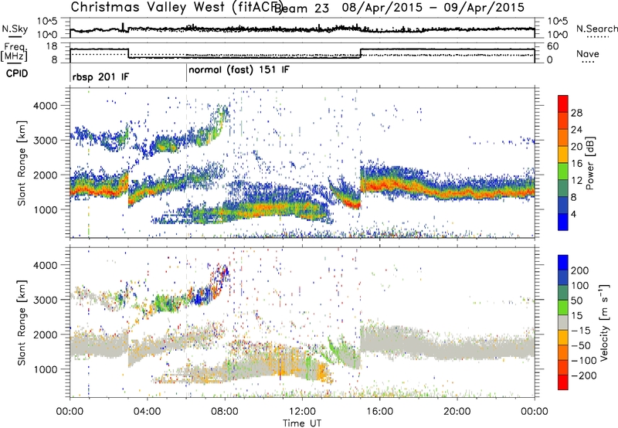Click the 'Velocity [m s-1]' color bar label
Viewport: 618px width, 428px height.
603,322
